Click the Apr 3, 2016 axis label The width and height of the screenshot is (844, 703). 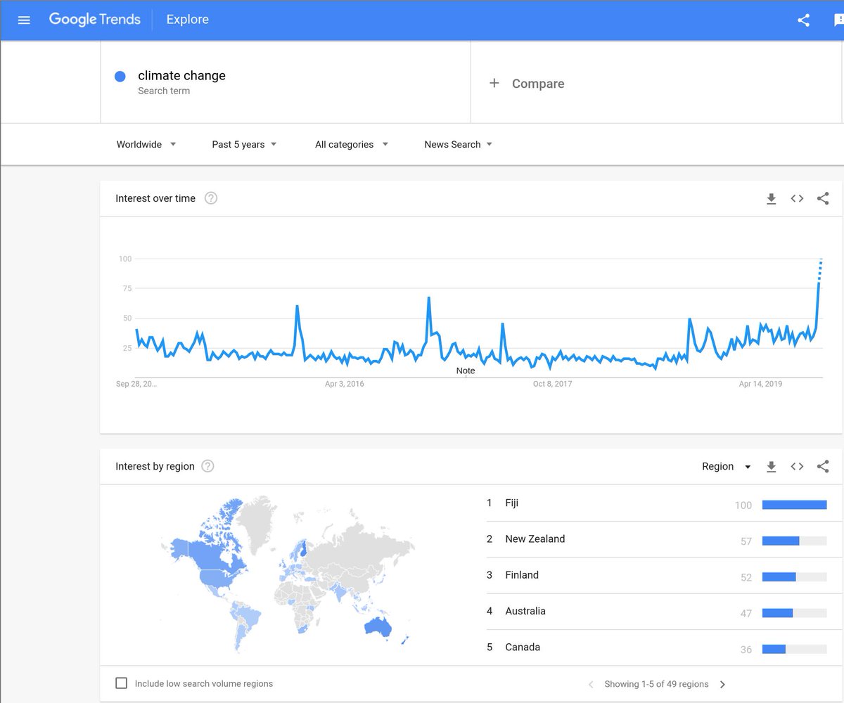345,384
